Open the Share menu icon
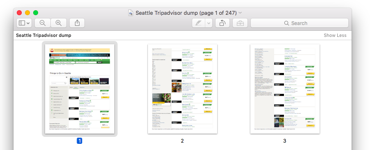 [x=77, y=23]
